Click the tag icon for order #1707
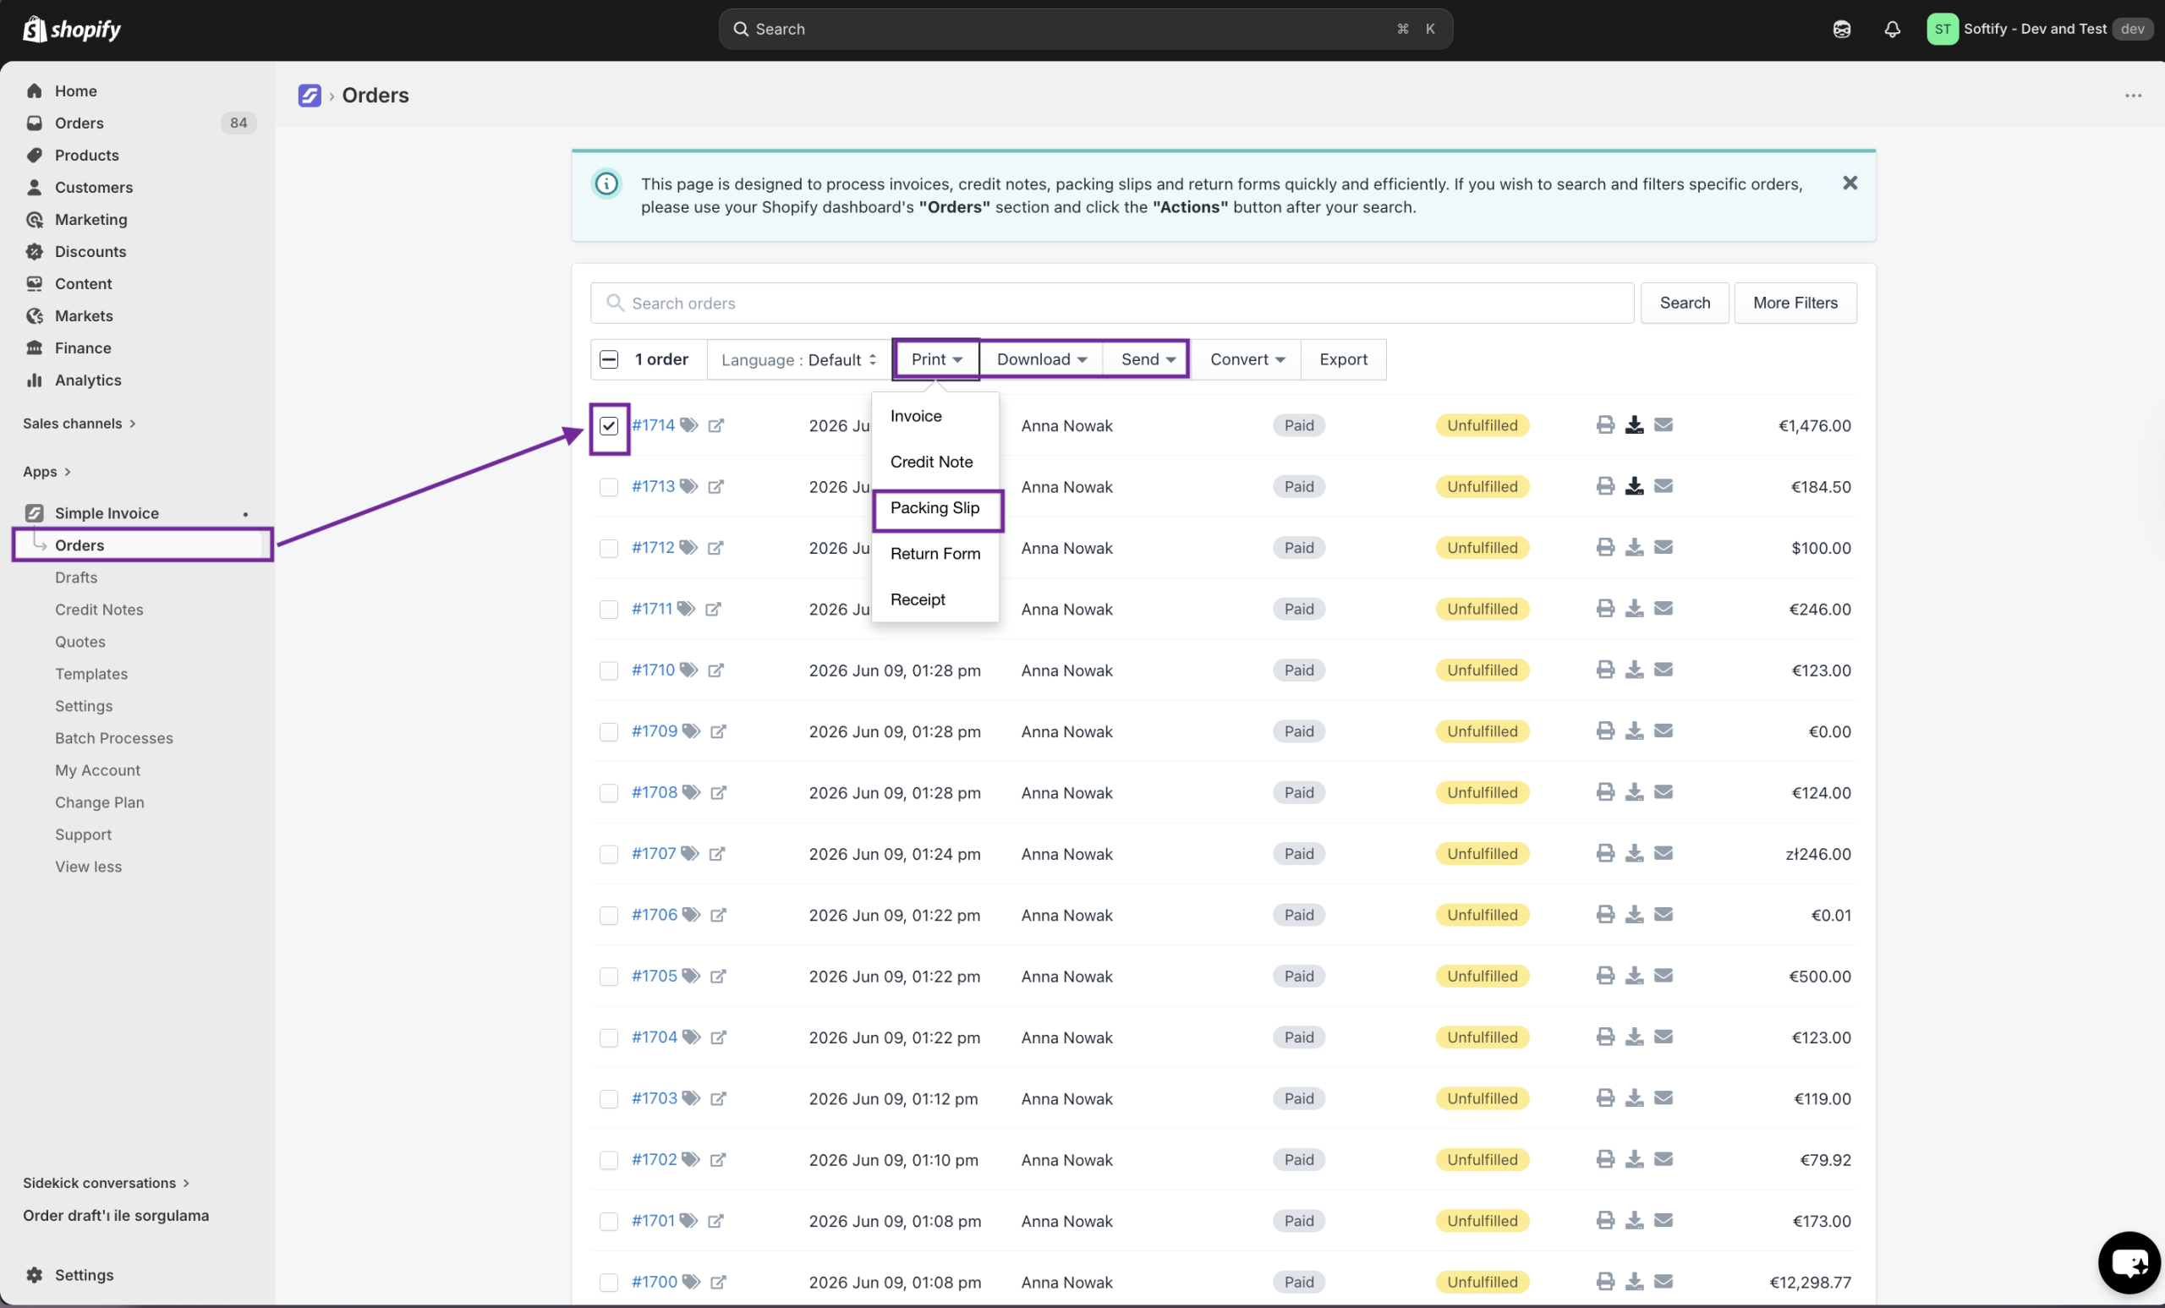The image size is (2165, 1308). tap(690, 854)
